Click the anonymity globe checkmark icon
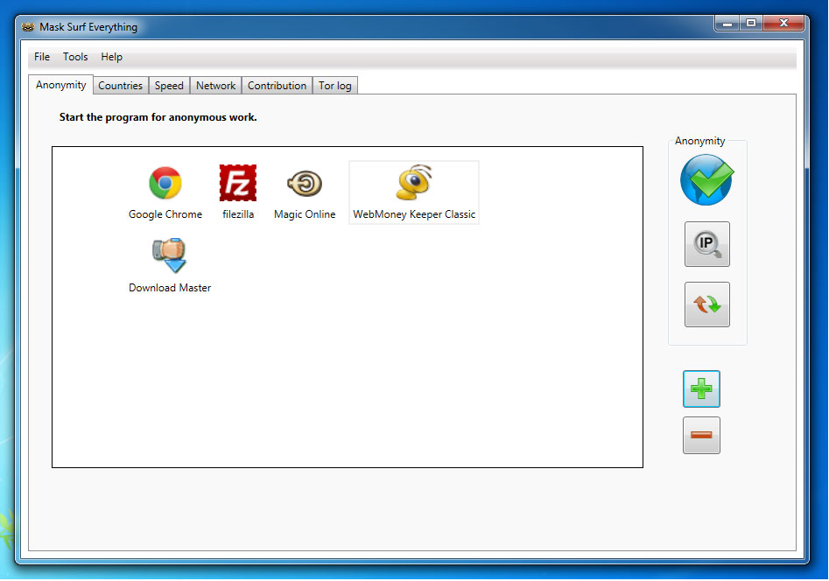Viewport: 829px width, 581px height. (706, 179)
